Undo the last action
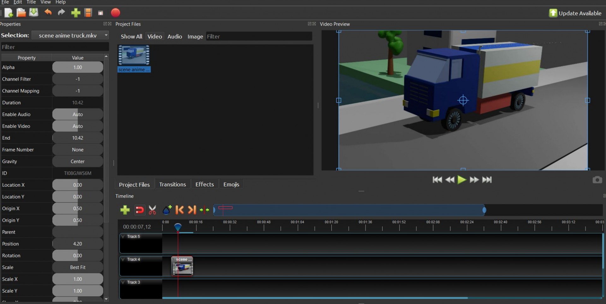 pyautogui.click(x=48, y=13)
